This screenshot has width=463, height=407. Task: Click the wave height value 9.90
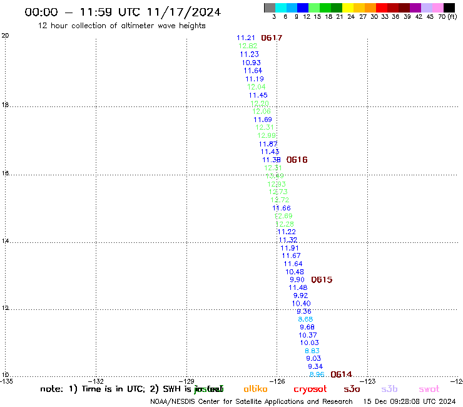click(x=297, y=280)
